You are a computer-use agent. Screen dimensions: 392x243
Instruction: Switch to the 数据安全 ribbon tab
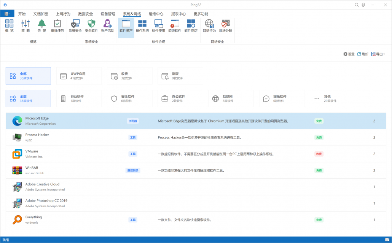[86, 14]
